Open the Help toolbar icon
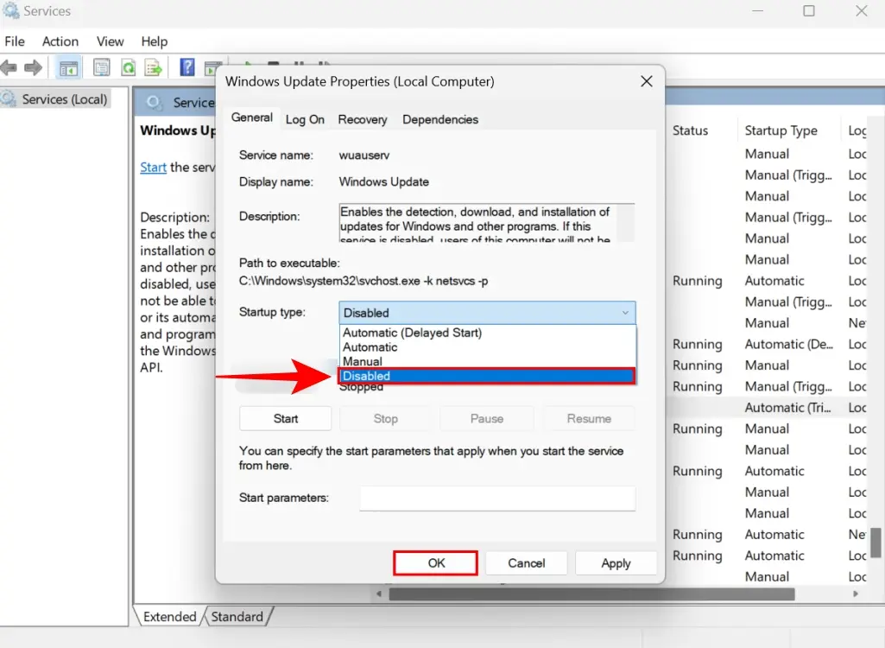Image resolution: width=885 pixels, height=648 pixels. tap(186, 67)
